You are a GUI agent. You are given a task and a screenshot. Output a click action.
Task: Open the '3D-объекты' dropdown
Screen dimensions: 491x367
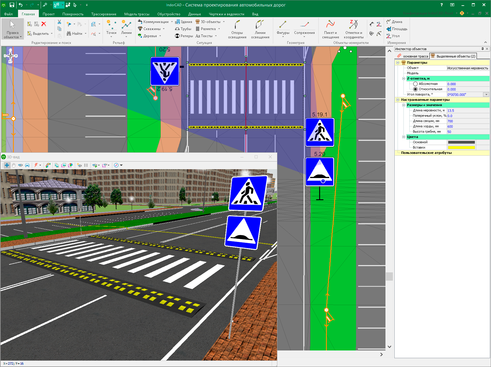[224, 22]
